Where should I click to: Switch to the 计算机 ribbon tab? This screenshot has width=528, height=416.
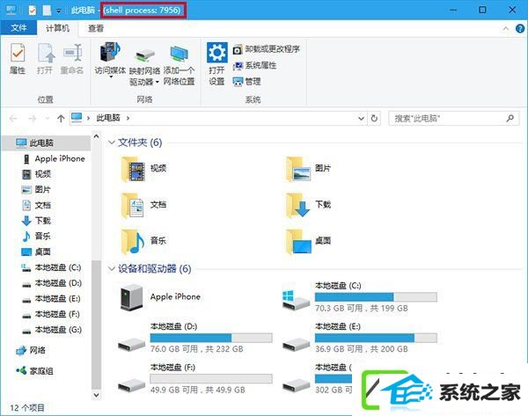(57, 28)
